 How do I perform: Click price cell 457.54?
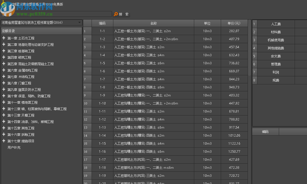(x=234, y=47)
